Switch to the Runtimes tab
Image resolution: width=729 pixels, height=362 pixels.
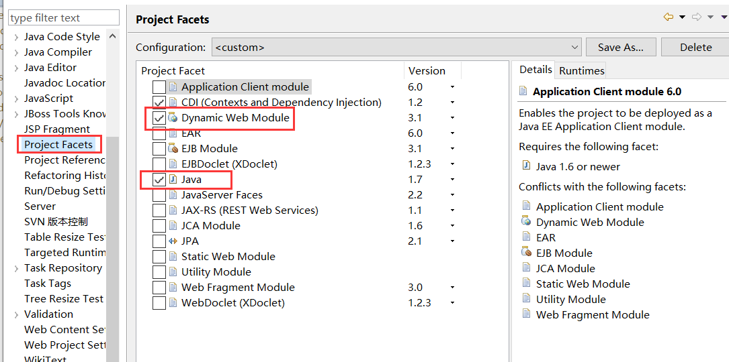coord(582,70)
